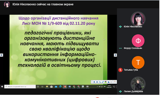Click Юлія Ніколаєнко's avatar in top banner
The width and height of the screenshot is (160, 98).
[x=7, y=4]
